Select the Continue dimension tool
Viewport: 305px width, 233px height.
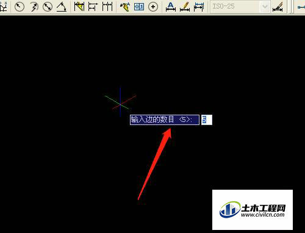tap(107, 7)
